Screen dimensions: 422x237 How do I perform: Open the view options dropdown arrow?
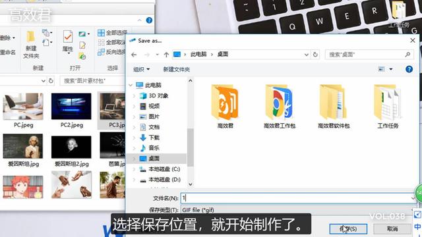[x=391, y=69]
